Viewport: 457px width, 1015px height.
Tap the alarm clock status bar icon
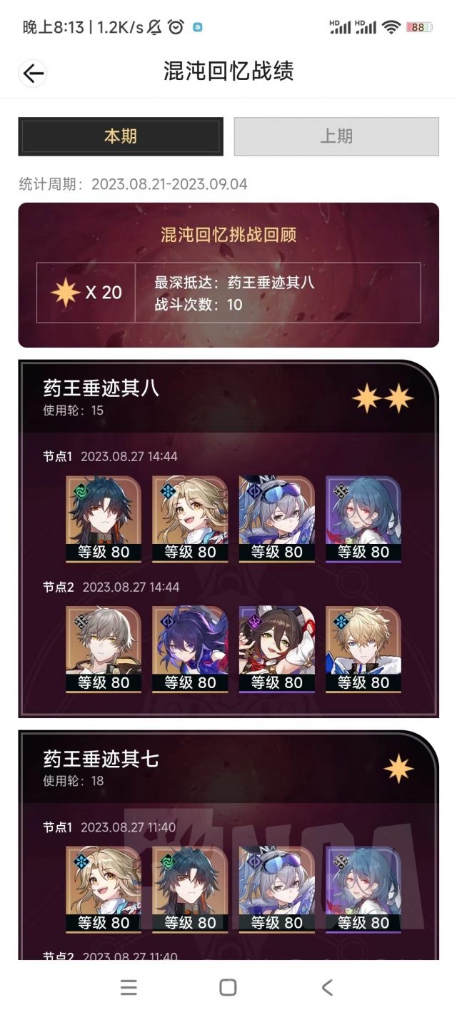pyautogui.click(x=176, y=27)
